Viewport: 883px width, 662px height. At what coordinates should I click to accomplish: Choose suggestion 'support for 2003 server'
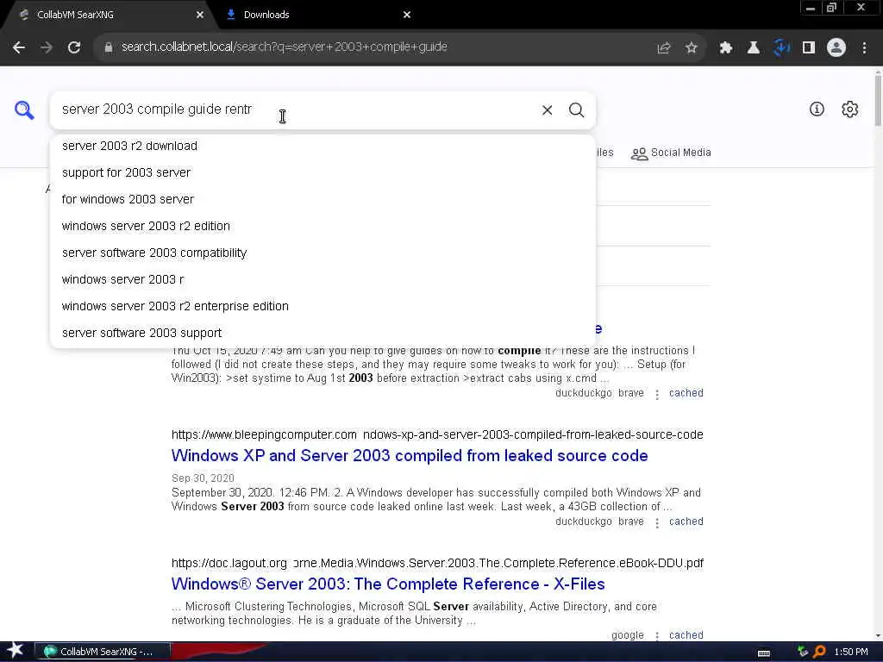coord(323,172)
